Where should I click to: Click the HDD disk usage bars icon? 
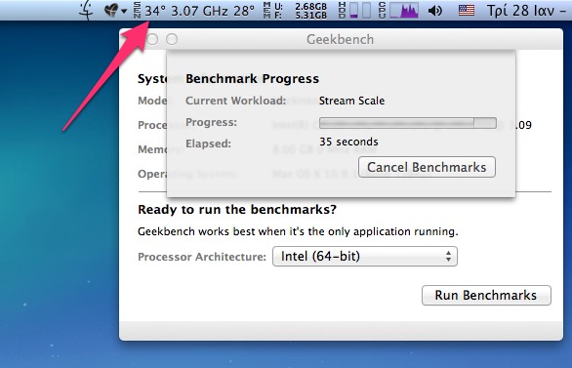pyautogui.click(x=359, y=11)
